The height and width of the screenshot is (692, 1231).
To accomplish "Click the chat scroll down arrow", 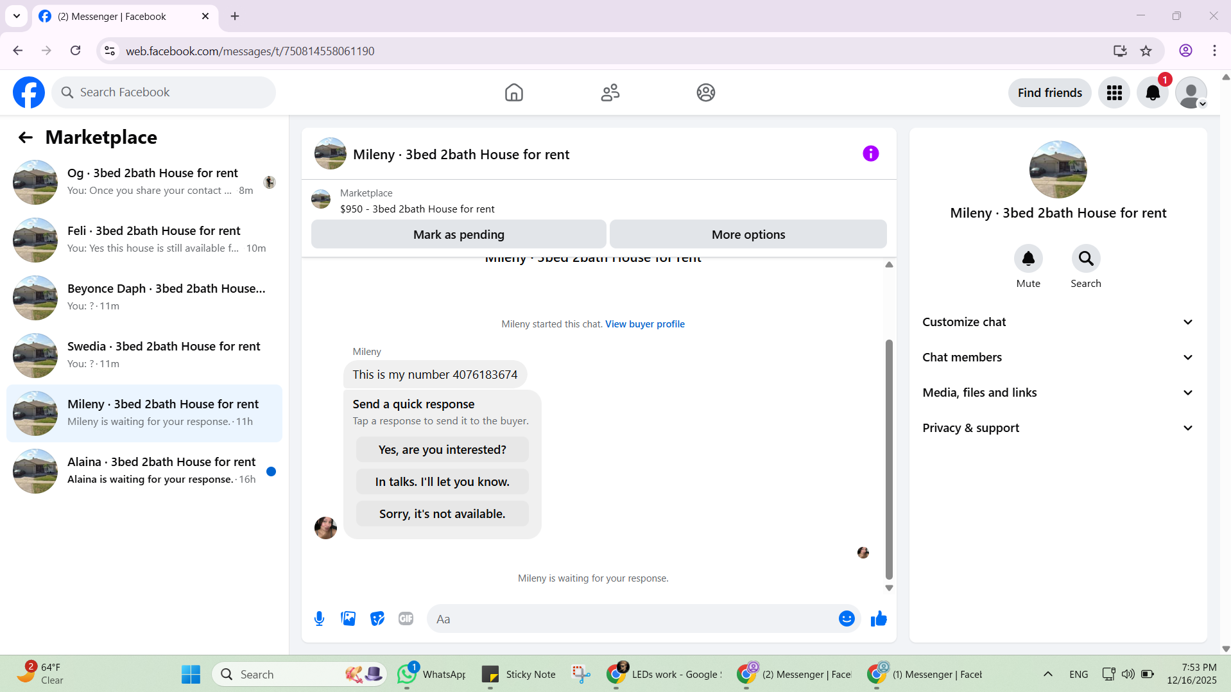I will (889, 588).
